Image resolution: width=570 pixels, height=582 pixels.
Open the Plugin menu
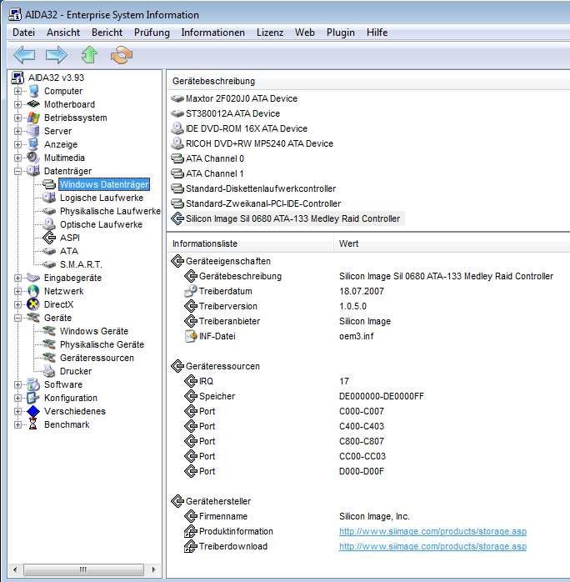[341, 33]
